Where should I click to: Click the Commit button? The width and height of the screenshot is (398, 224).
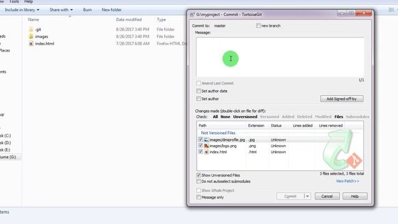290,196
